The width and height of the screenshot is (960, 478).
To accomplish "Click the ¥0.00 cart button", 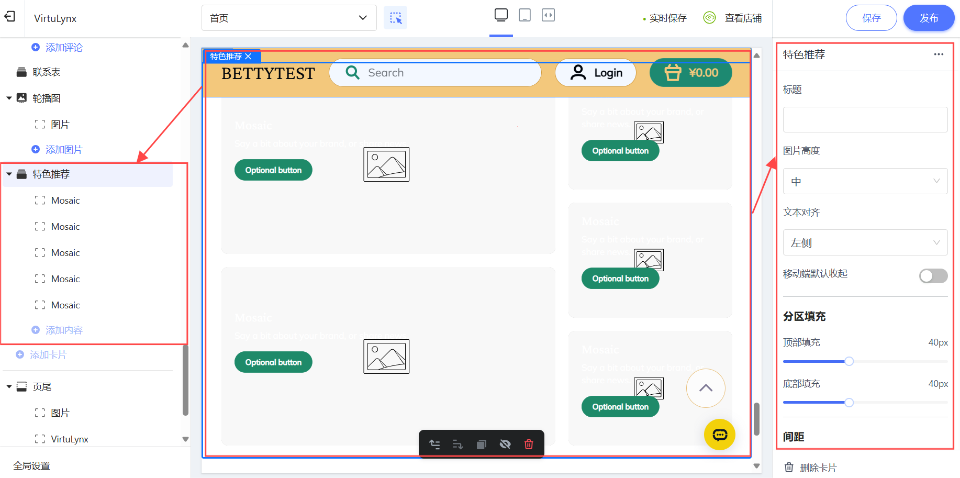I will 691,73.
